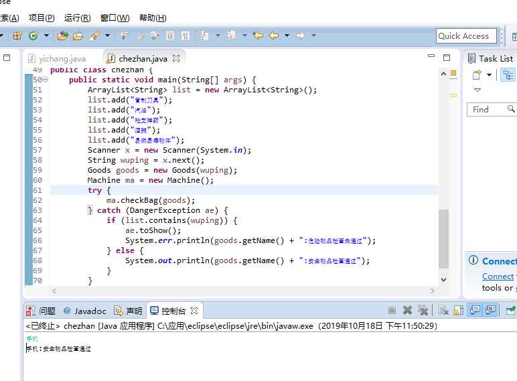517x381 pixels.
Task: Click the Task List view title
Action: pyautogui.click(x=496, y=59)
